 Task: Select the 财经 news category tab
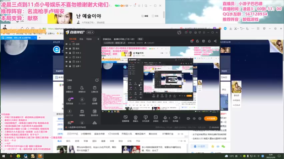click(x=121, y=141)
